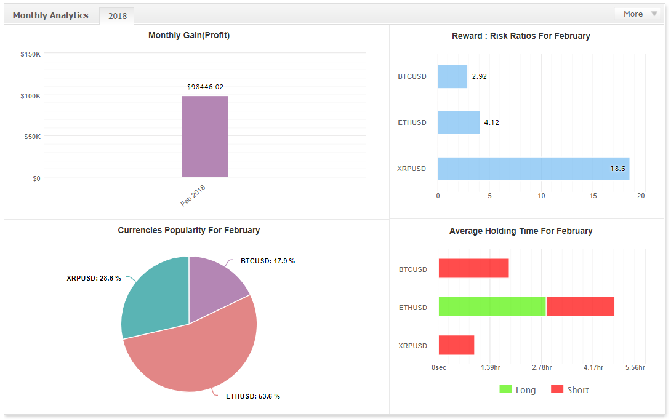Click the red Short legend swatch
This screenshot has width=671, height=419.
(556, 389)
